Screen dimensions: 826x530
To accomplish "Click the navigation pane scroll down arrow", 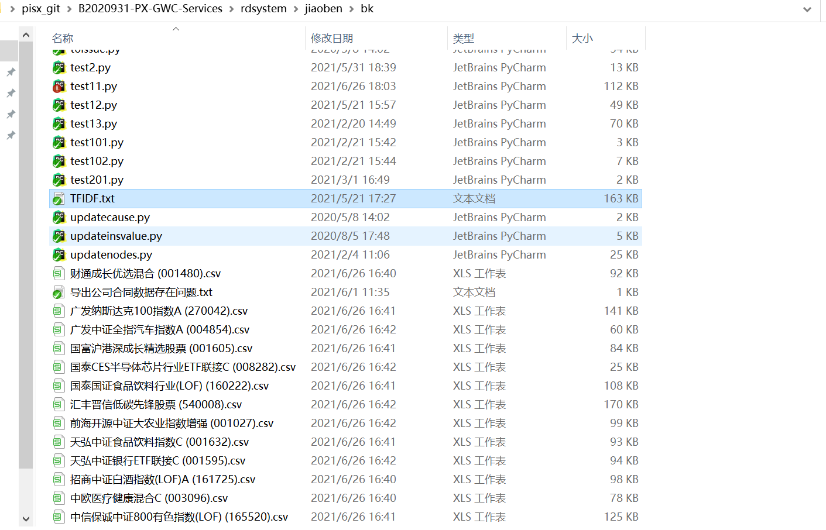I will [26, 519].
